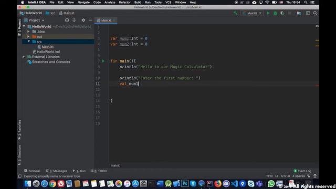336x189 pixels.
Task: Open the Terminal tool window
Action: pos(32,171)
